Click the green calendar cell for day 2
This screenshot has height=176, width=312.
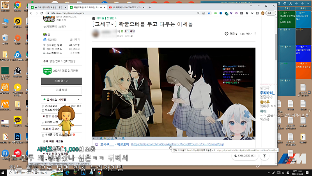287,19
